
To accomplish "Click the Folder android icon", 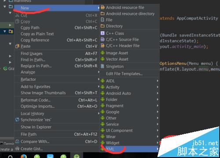I will pos(103,100).
